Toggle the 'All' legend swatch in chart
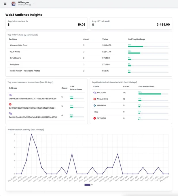178x196 pixels. 87,185
